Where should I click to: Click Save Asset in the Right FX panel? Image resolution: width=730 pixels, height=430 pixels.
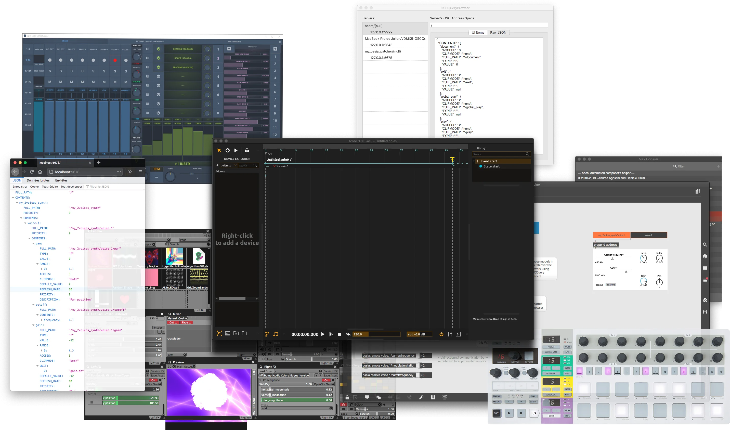pyautogui.click(x=330, y=375)
